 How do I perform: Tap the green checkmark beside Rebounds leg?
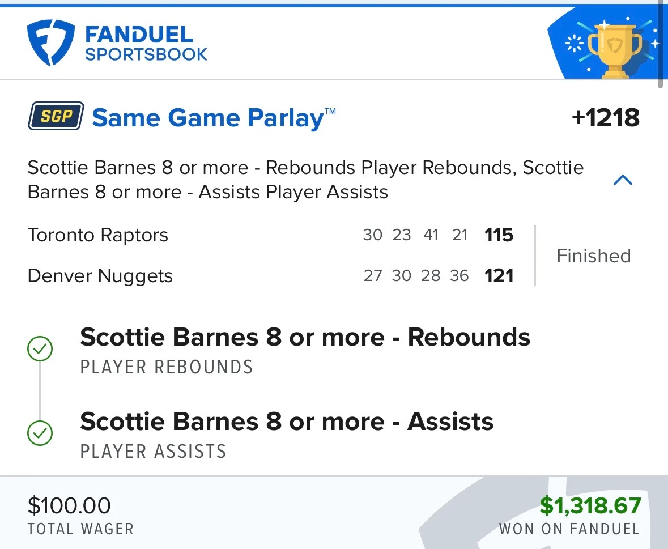[40, 349]
